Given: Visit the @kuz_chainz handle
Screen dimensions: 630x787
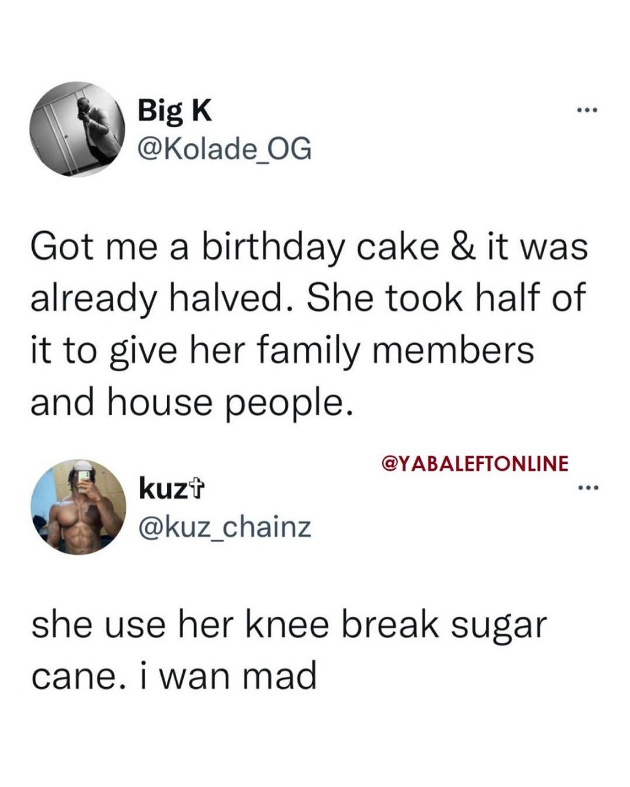Looking at the screenshot, I should pos(224,528).
